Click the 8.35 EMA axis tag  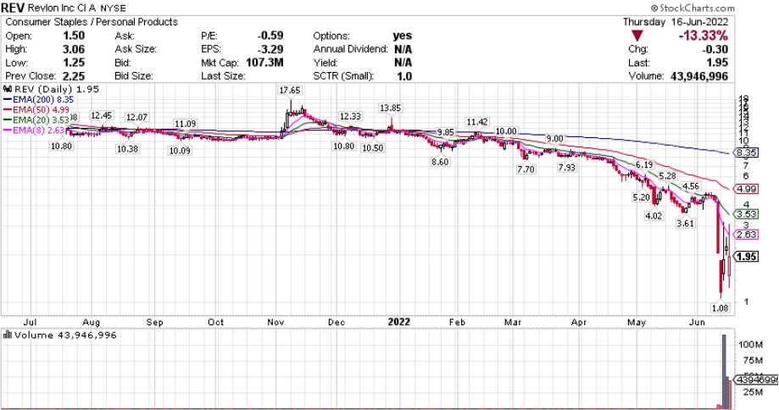pos(747,152)
